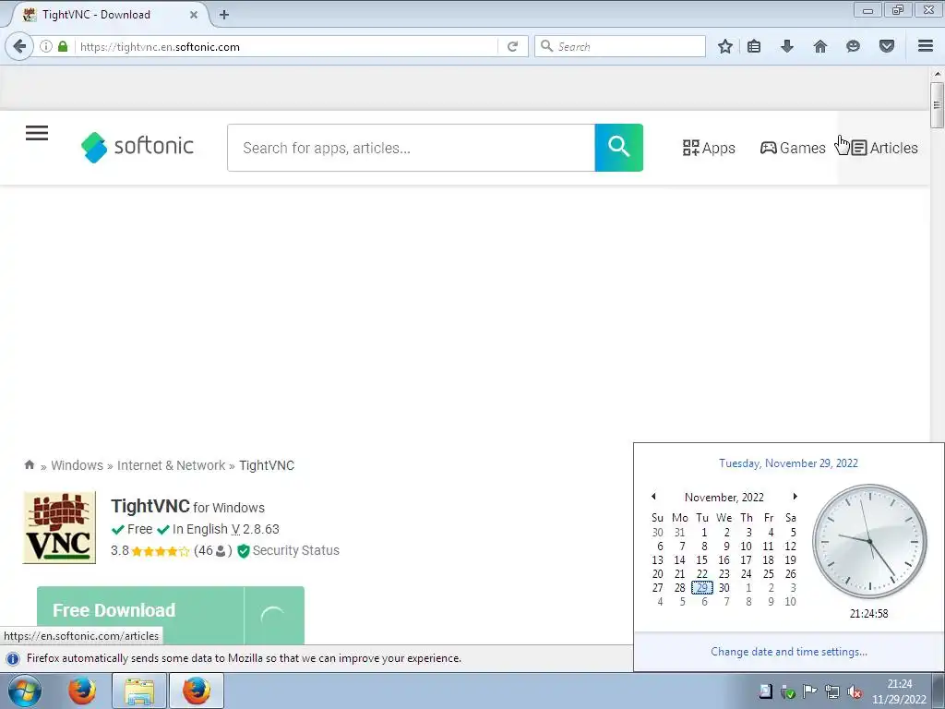Click the Action Center flag tray icon
945x709 pixels.
coord(810,691)
